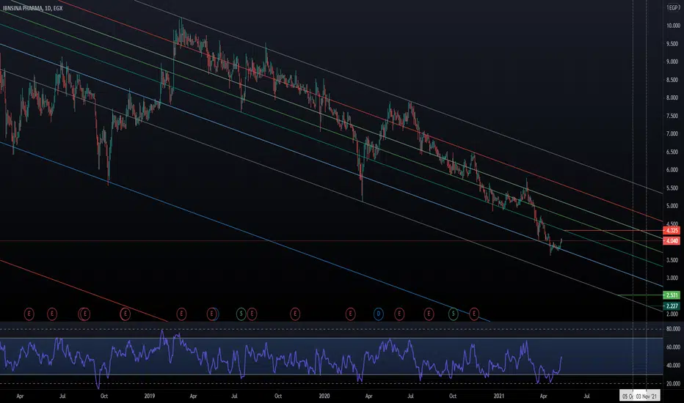Click the 80.000 RSI axis label
This screenshot has width=684, height=403.
pos(673,329)
